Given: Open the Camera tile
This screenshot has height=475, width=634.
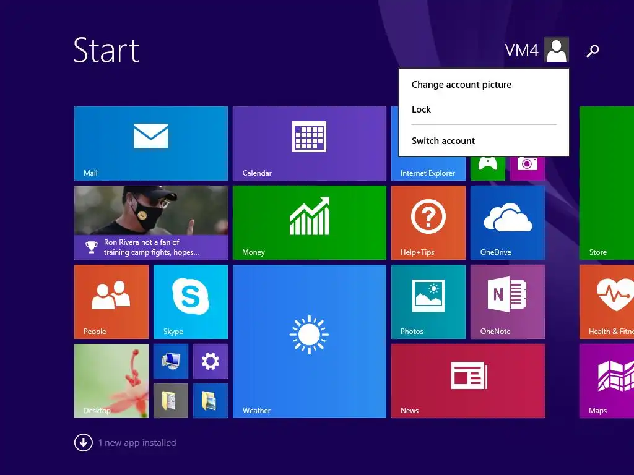Looking at the screenshot, I should click(x=528, y=168).
